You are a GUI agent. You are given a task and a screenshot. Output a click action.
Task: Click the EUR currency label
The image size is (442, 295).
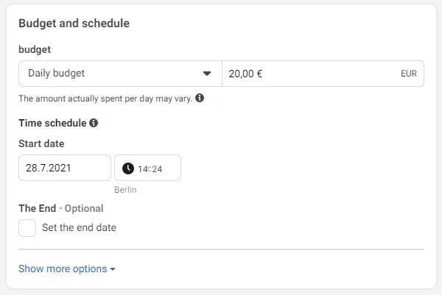(x=409, y=74)
